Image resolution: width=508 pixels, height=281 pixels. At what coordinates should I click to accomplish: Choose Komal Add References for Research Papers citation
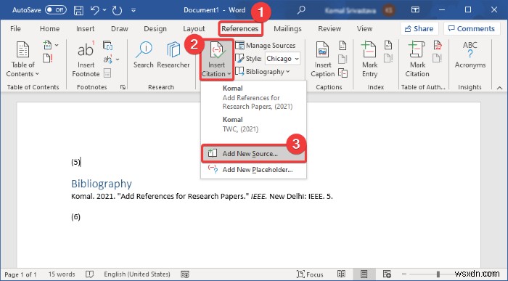tap(253, 97)
